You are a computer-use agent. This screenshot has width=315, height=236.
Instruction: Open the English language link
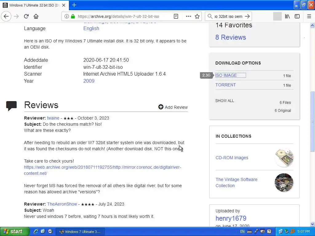coord(91,29)
